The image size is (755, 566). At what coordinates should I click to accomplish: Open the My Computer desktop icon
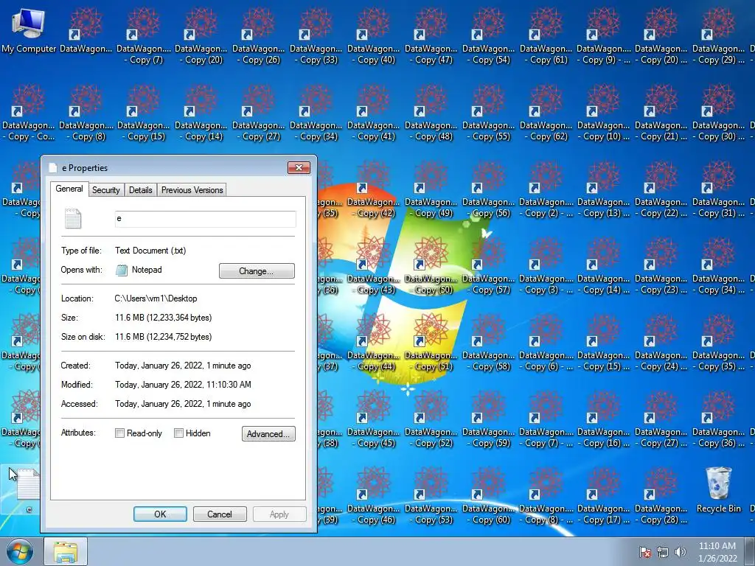click(x=29, y=29)
